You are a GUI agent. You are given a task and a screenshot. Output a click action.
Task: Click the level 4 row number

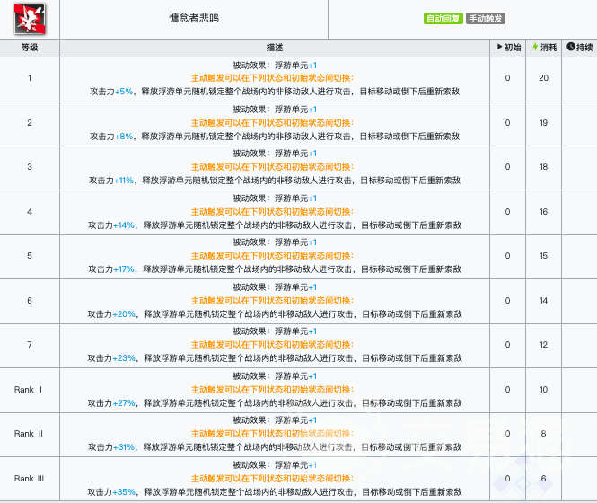30,212
